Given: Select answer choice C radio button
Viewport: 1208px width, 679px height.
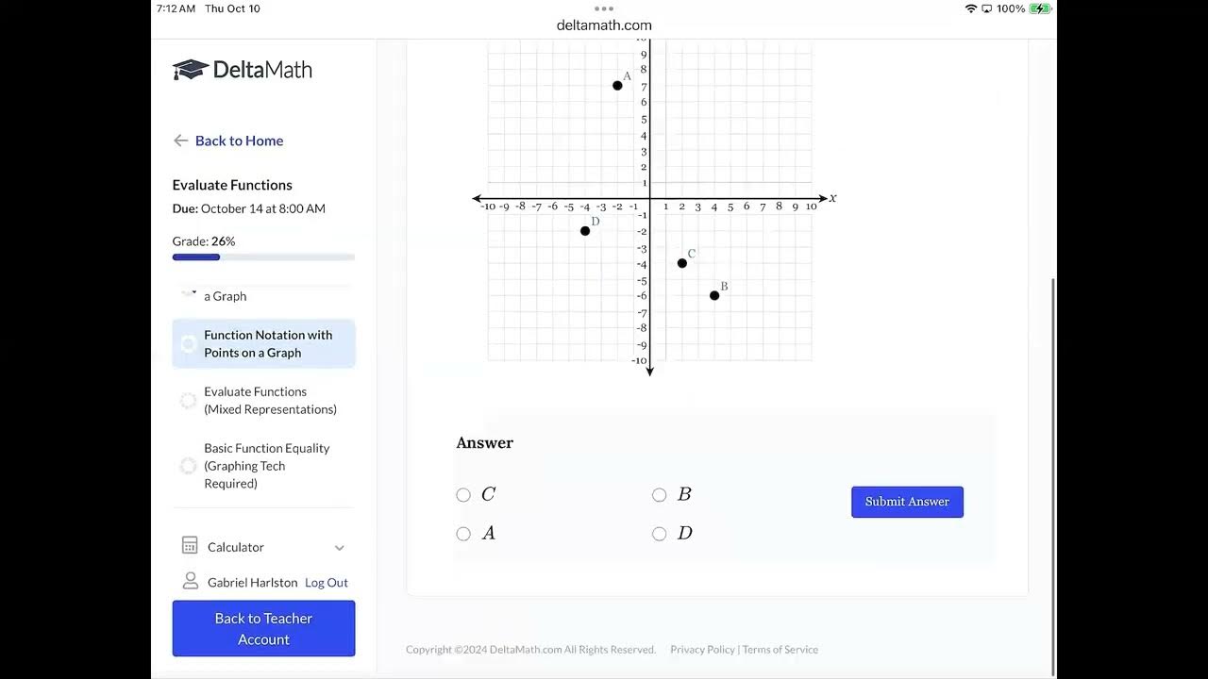Looking at the screenshot, I should pos(463,495).
